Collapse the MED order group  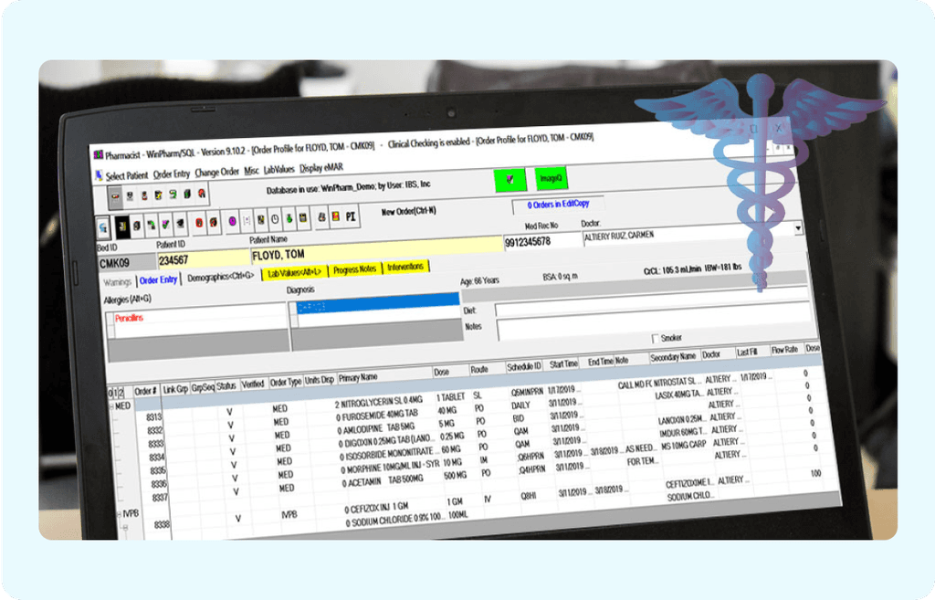(112, 405)
